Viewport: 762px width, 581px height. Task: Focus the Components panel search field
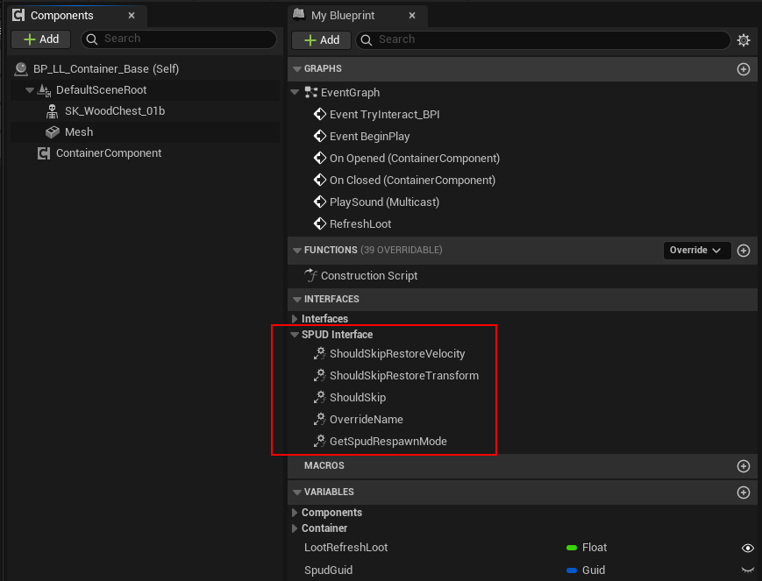coord(179,39)
